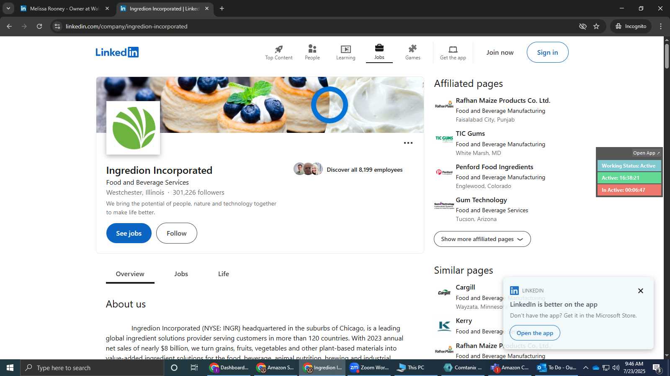This screenshot has width=670, height=376.
Task: Open the LinkedIn home logo
Action: pos(117,52)
